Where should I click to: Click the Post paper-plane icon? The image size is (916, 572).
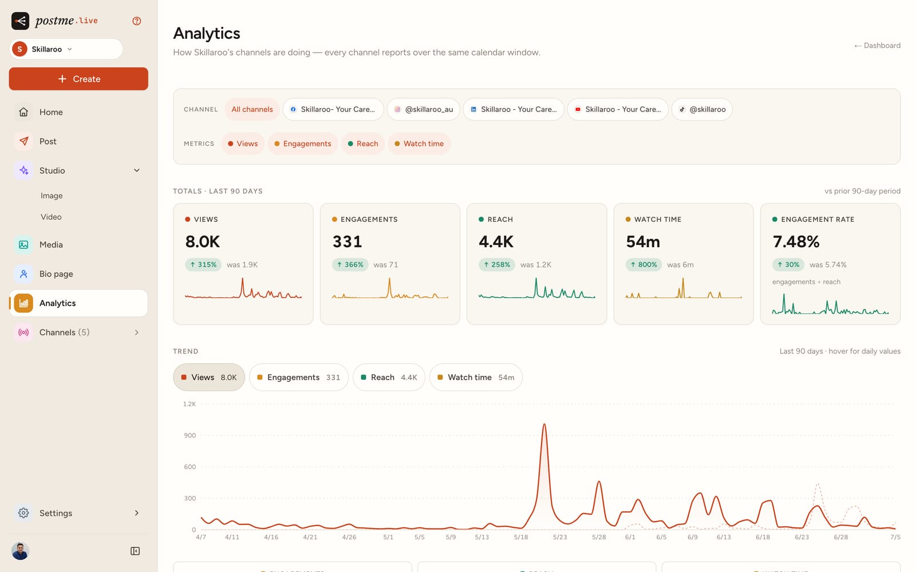tap(23, 141)
